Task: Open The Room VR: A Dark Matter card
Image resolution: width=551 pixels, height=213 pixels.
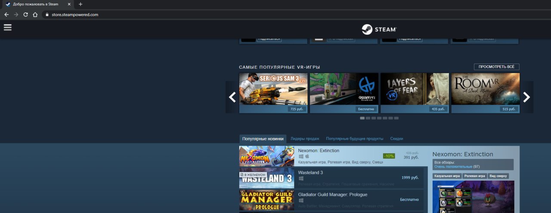Action: (x=485, y=93)
